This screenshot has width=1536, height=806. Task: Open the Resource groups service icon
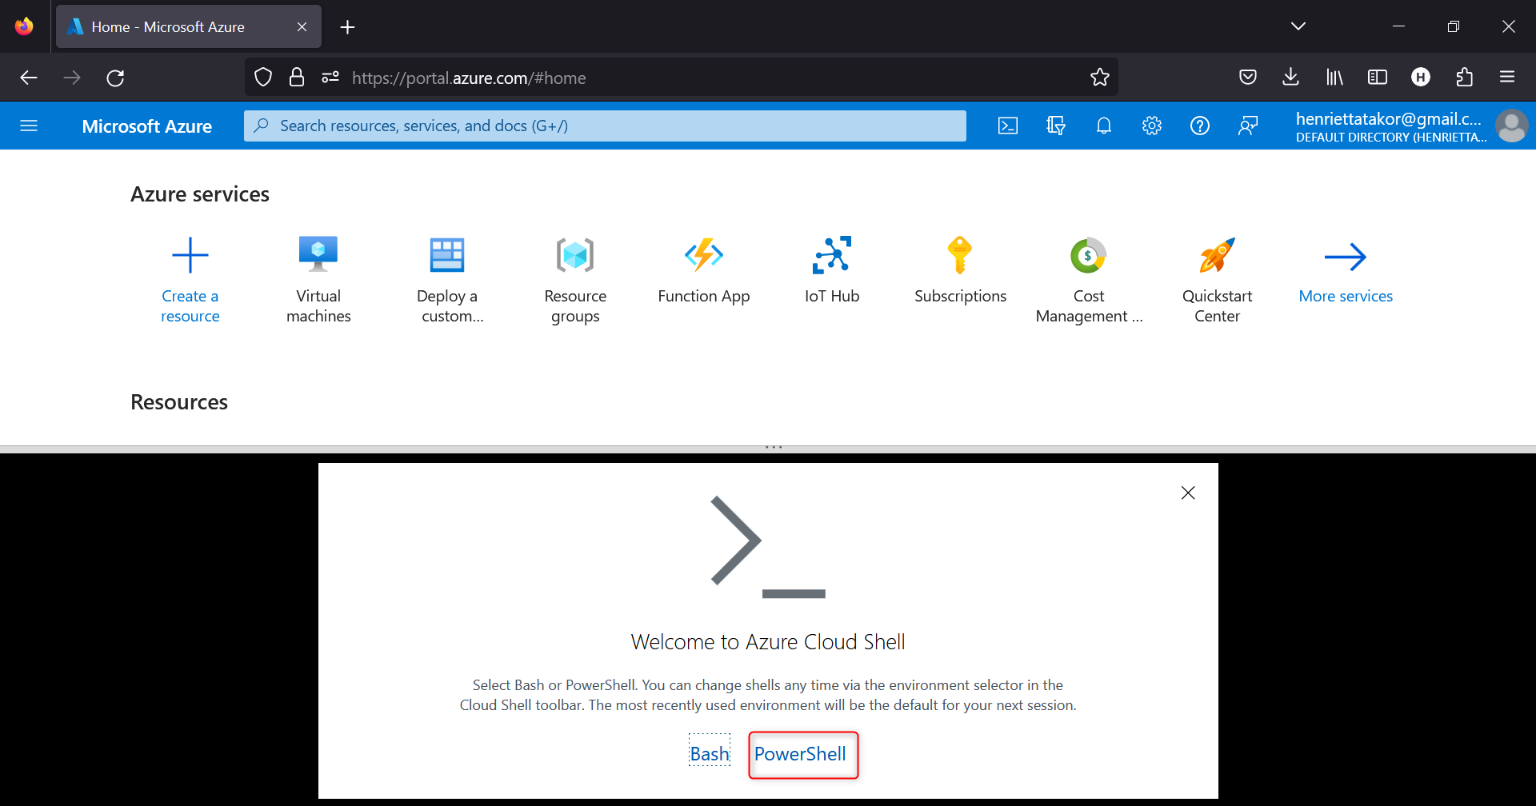[x=575, y=255]
